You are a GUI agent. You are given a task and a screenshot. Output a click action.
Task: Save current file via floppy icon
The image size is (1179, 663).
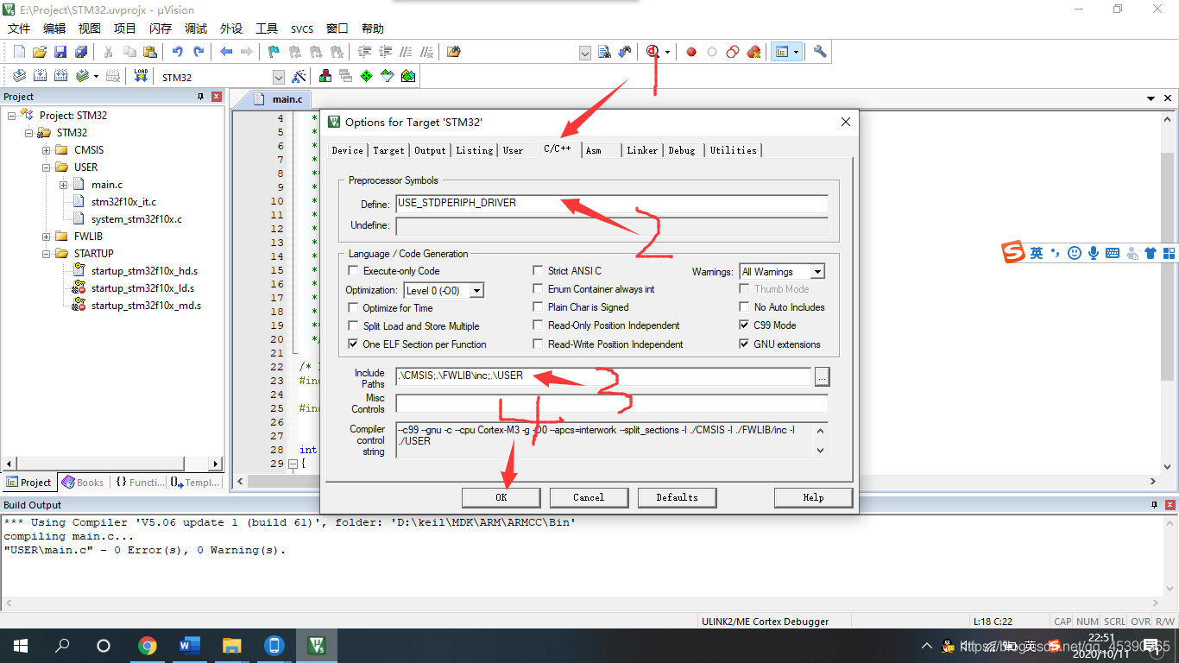point(60,52)
